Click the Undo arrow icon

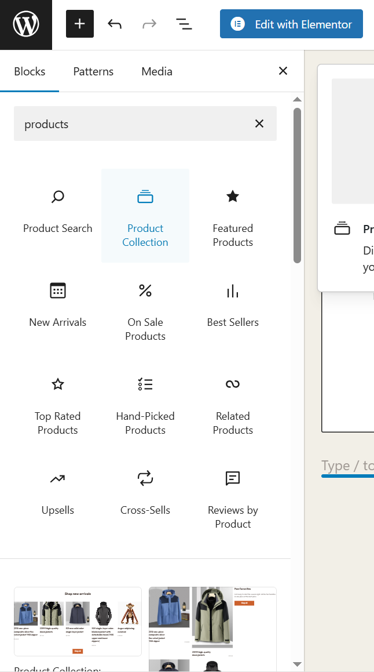115,24
